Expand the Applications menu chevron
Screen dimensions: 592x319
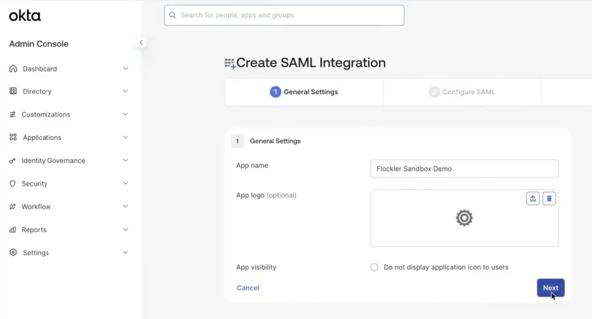click(x=126, y=137)
